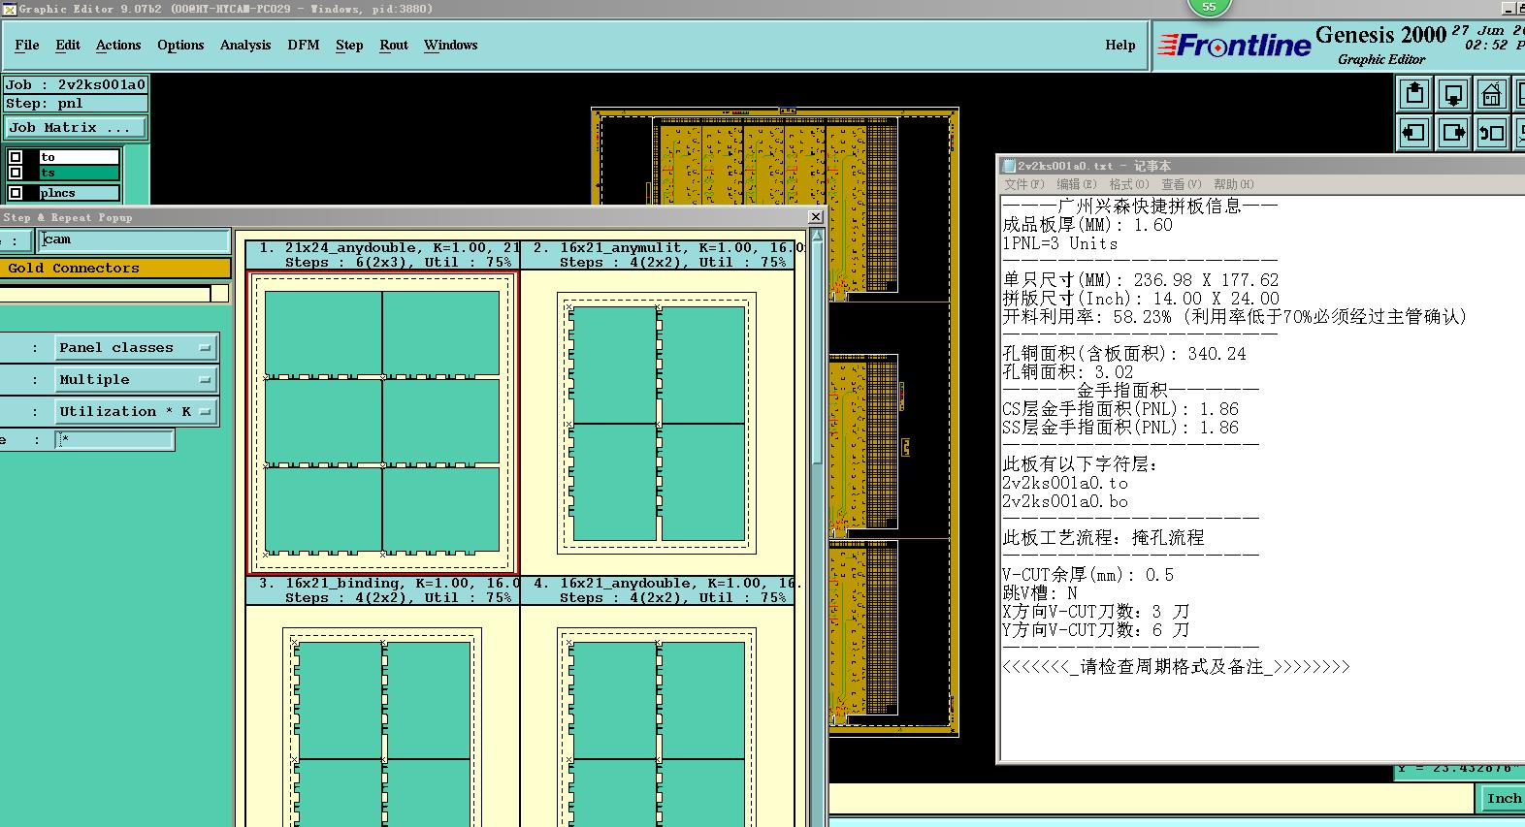Open the Multiple dropdown
The height and width of the screenshot is (827, 1525).
[135, 379]
